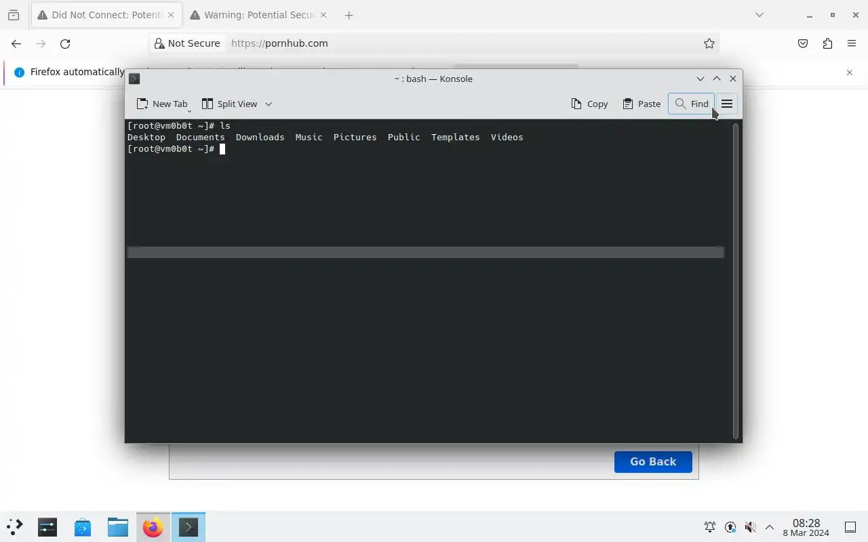The width and height of the screenshot is (868, 542).
Task: Open the Save to Pocket button
Action: [x=803, y=43]
